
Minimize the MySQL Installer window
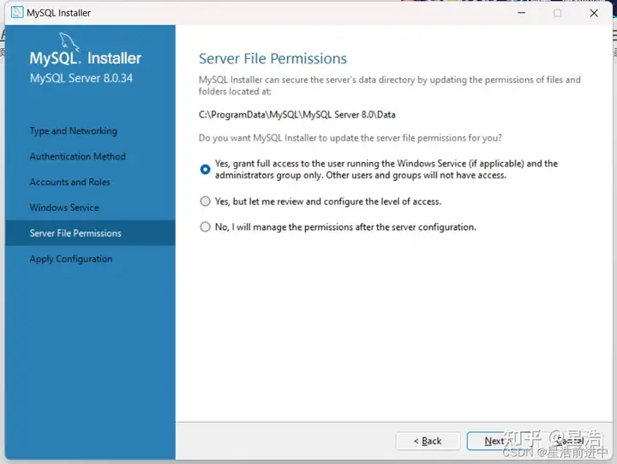(x=520, y=13)
